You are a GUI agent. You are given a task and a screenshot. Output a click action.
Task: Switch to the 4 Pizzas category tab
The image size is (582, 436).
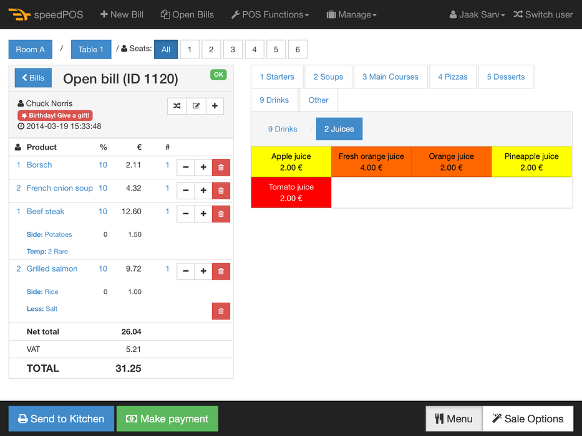[453, 77]
